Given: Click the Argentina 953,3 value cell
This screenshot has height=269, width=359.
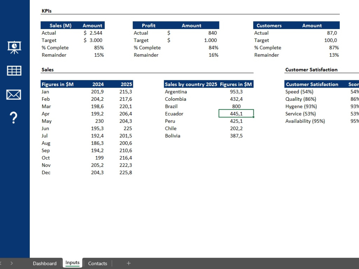Looking at the screenshot, I should (236, 92).
